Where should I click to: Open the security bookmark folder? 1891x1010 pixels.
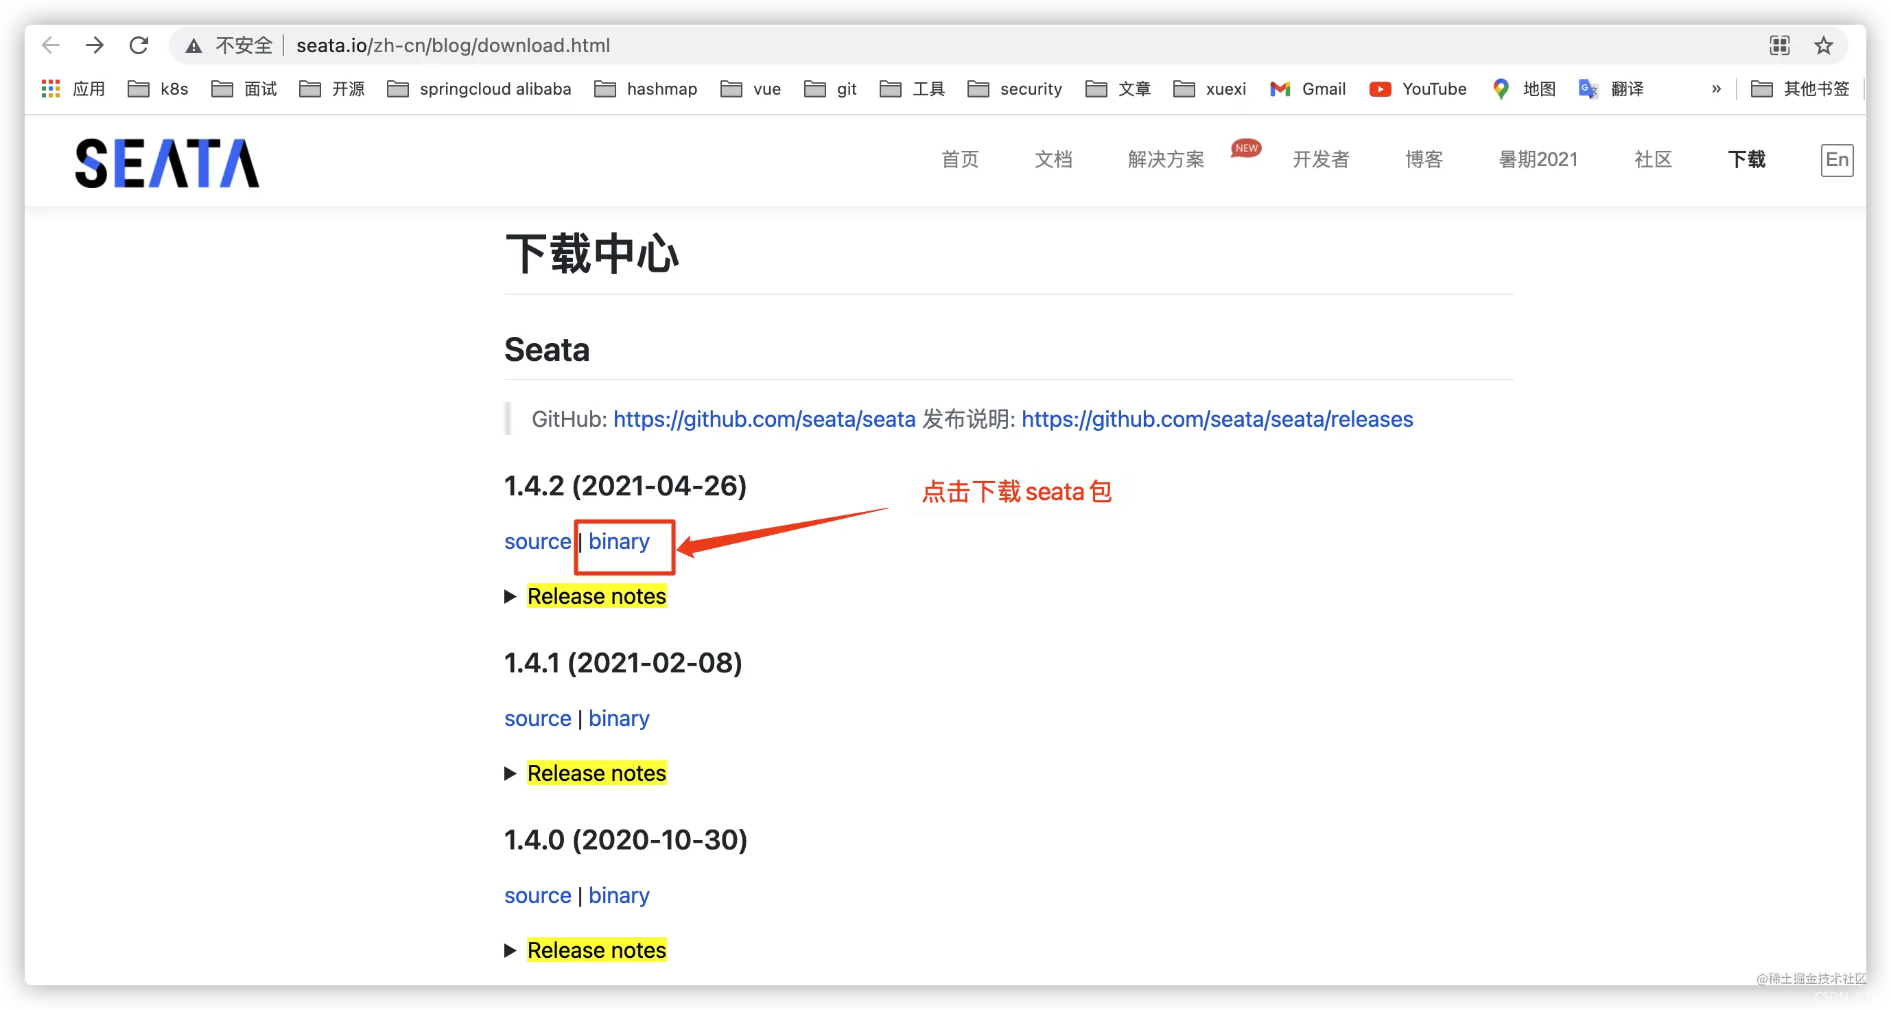1015,89
